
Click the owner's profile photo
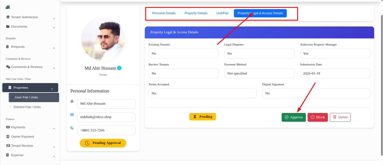103,39
